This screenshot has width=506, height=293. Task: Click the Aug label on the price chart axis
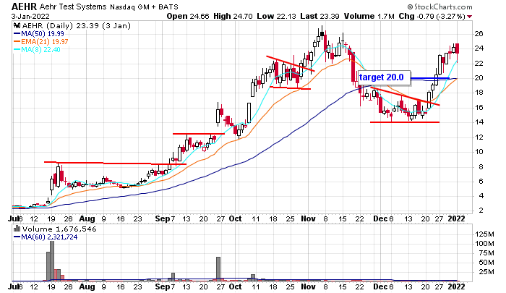click(x=87, y=219)
